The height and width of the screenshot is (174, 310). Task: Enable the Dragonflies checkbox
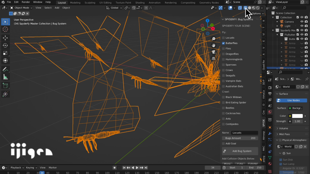click(x=224, y=54)
